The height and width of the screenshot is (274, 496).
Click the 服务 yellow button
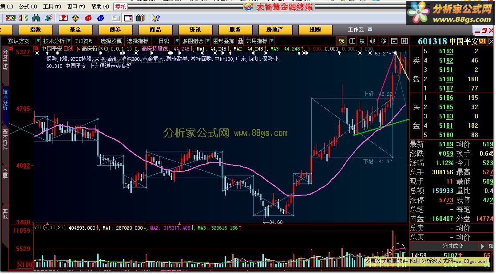tap(235, 30)
